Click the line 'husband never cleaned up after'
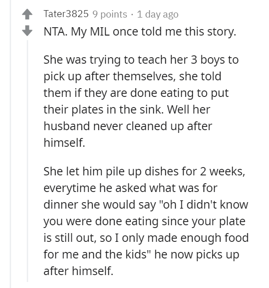This screenshot has width=269, height=288. point(128,126)
